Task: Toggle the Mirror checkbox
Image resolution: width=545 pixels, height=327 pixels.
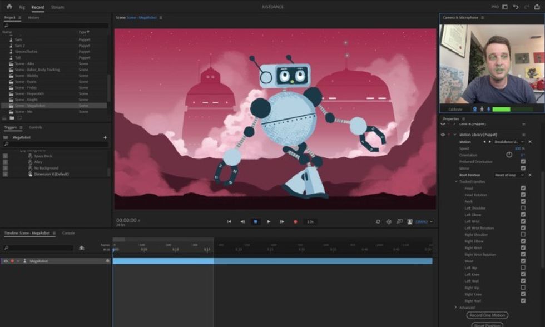Action: [523, 168]
